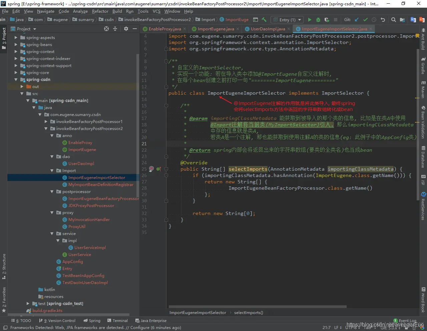Run the Entry configuration with green play button
The width and height of the screenshot is (427, 331).
coord(310,20)
